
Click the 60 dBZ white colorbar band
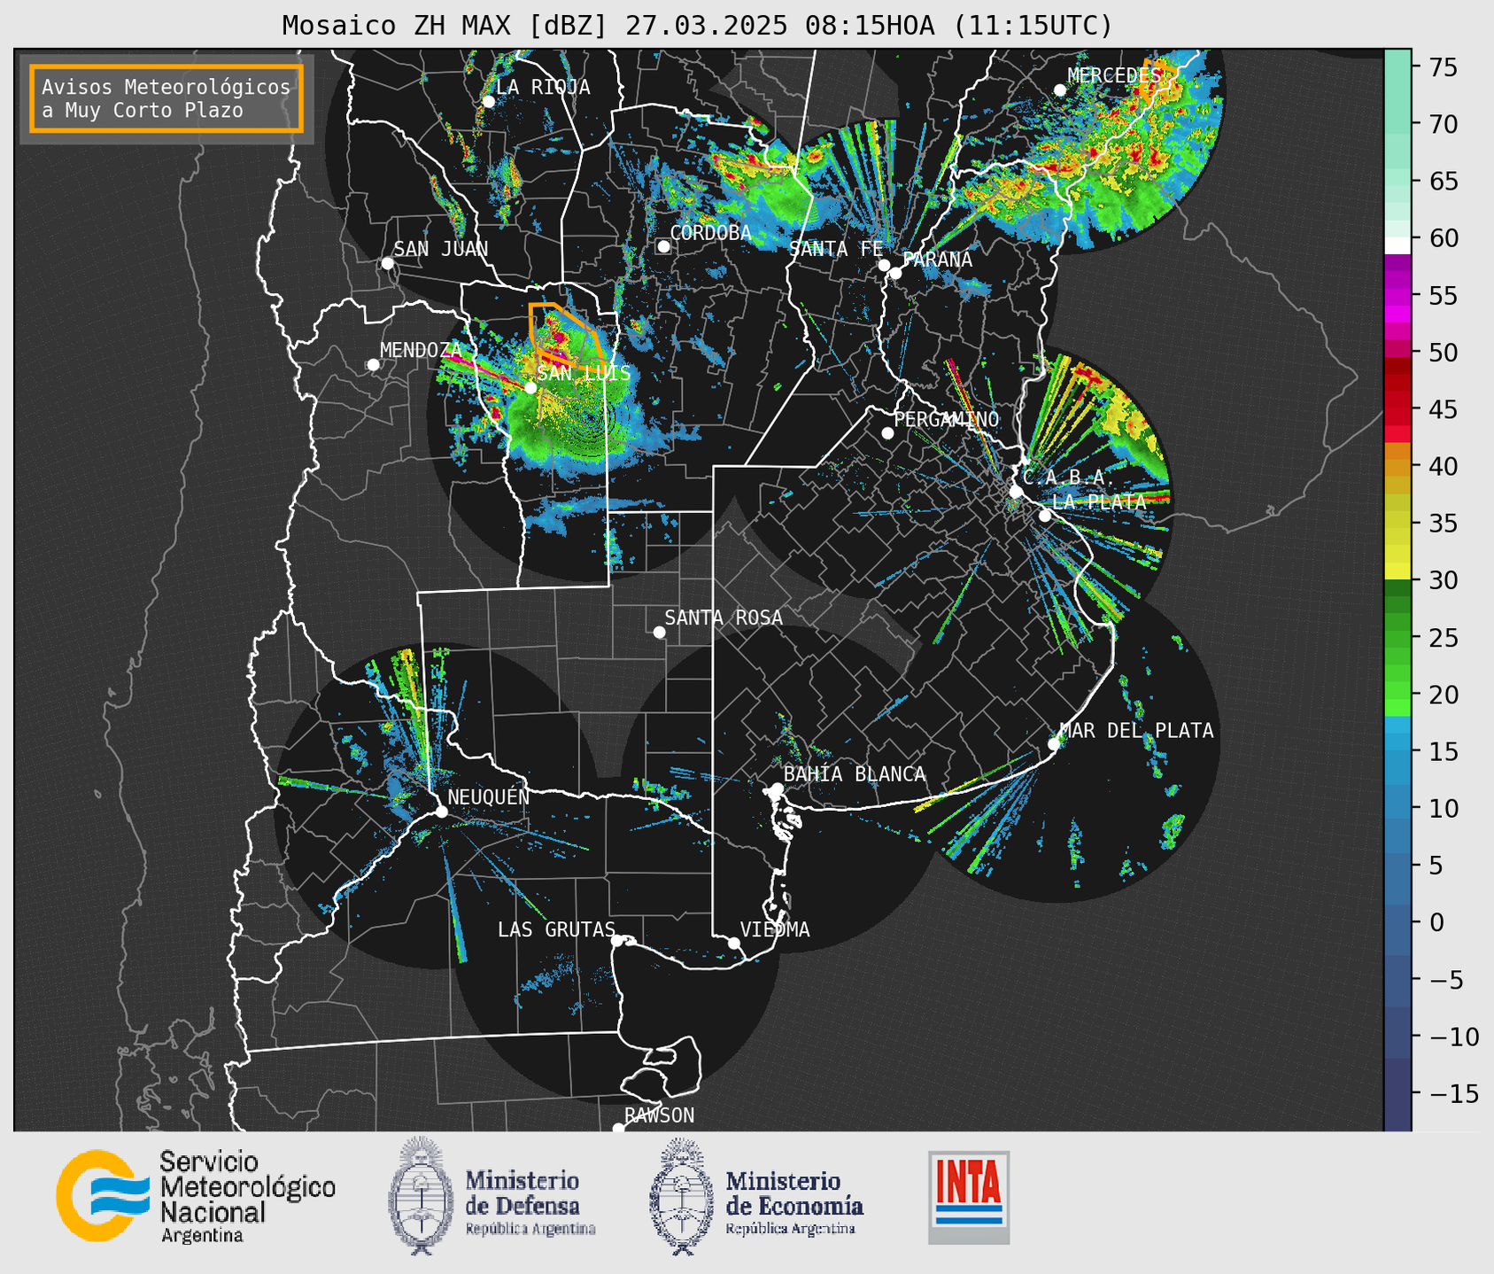click(x=1397, y=245)
